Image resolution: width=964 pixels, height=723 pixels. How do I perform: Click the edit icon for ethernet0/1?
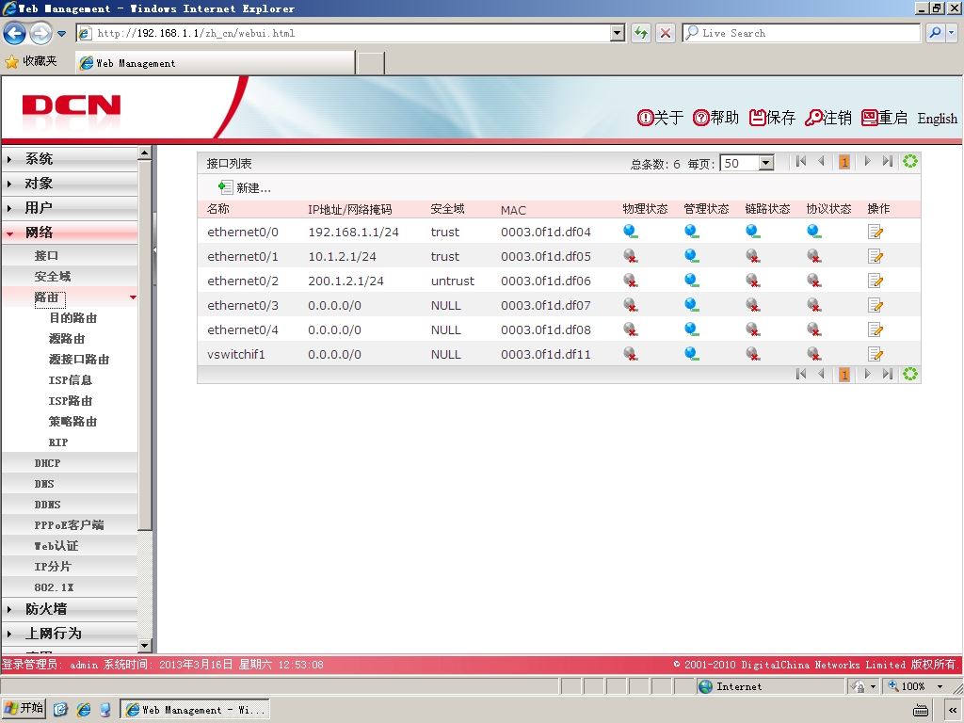(876, 256)
